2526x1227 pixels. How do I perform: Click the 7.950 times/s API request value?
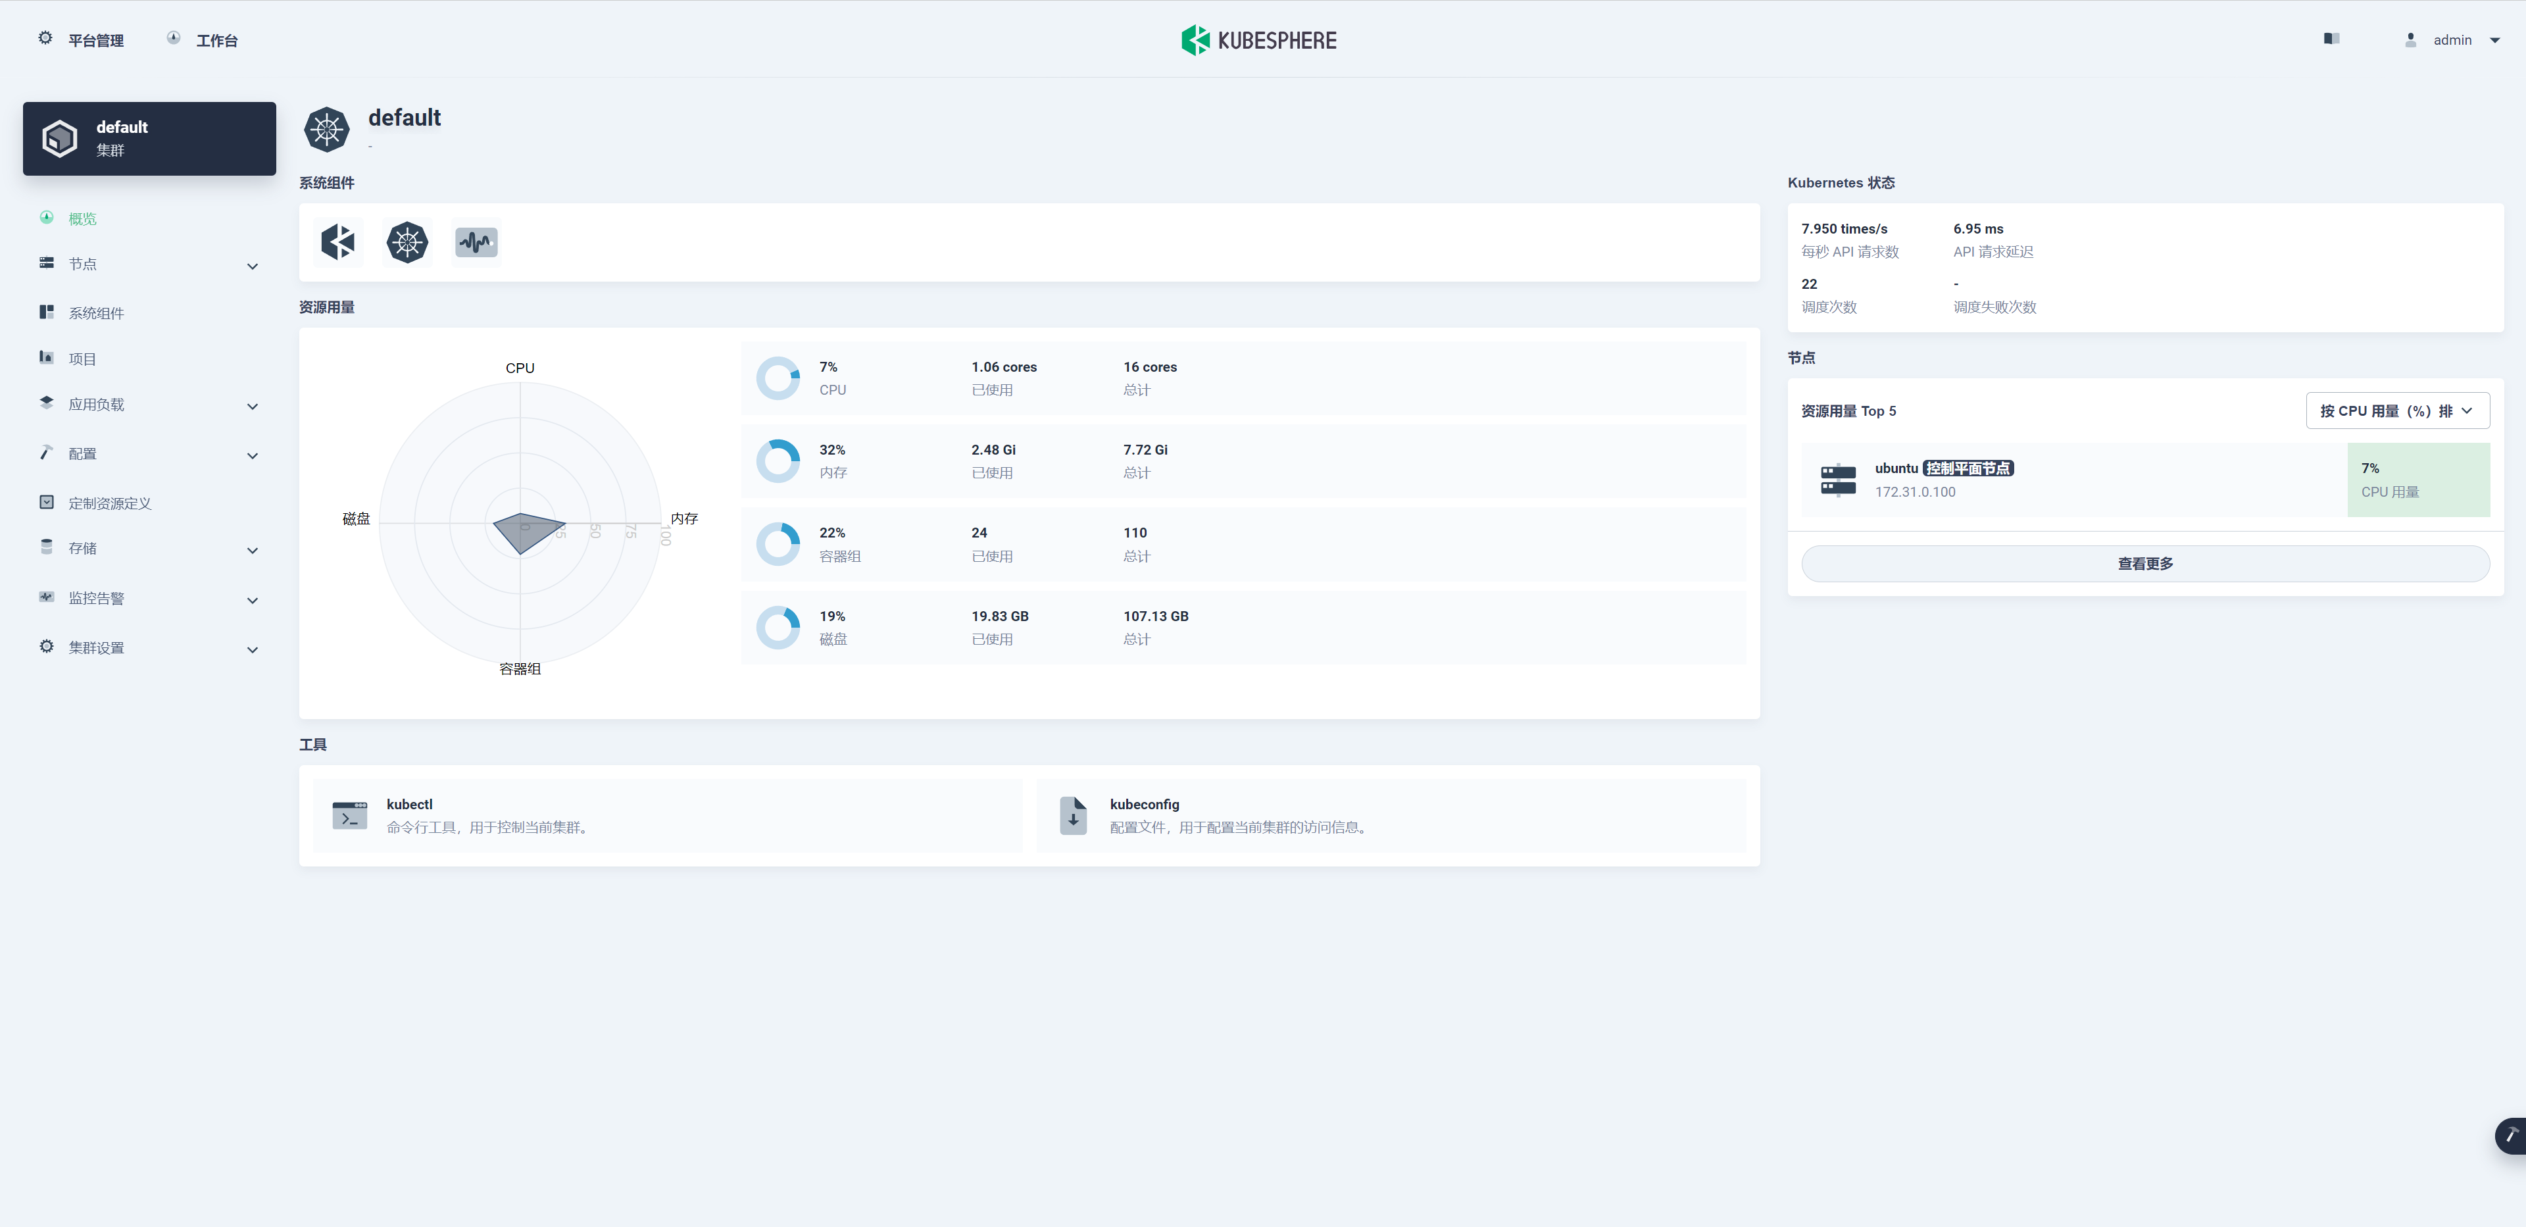point(1845,228)
